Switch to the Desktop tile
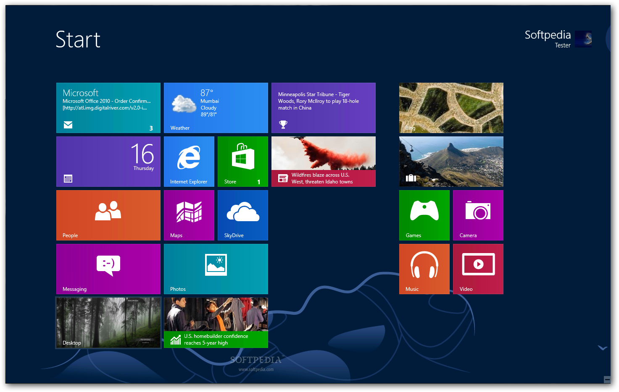Image resolution: width=619 pixels, height=392 pixels. coord(108,323)
